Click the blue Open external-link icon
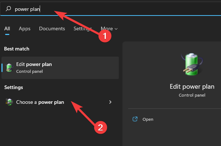The width and height of the screenshot is (221, 146). coord(135,119)
